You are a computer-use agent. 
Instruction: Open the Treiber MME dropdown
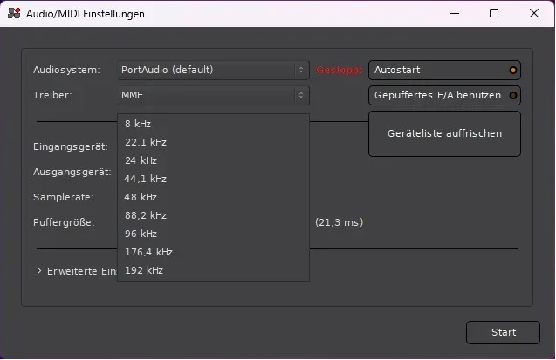213,95
